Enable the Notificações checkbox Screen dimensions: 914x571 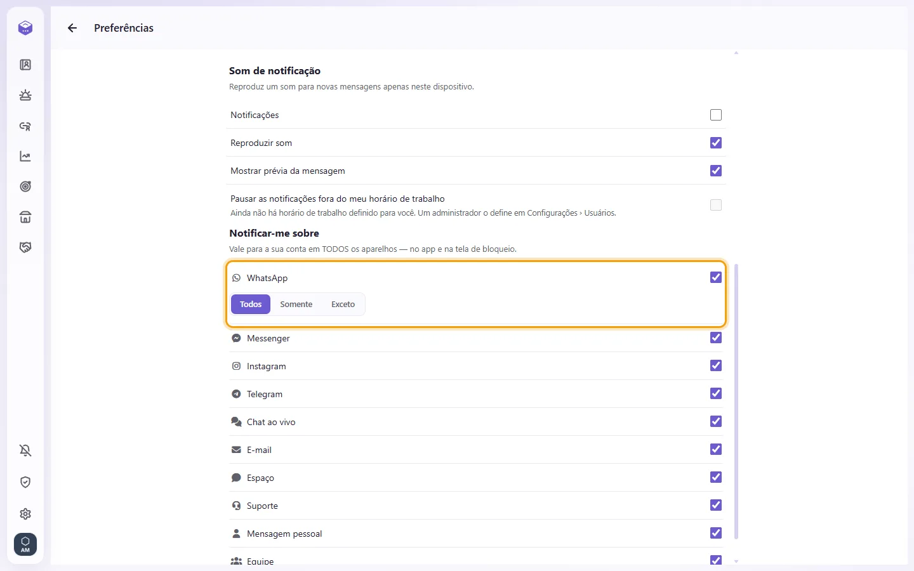coord(716,115)
